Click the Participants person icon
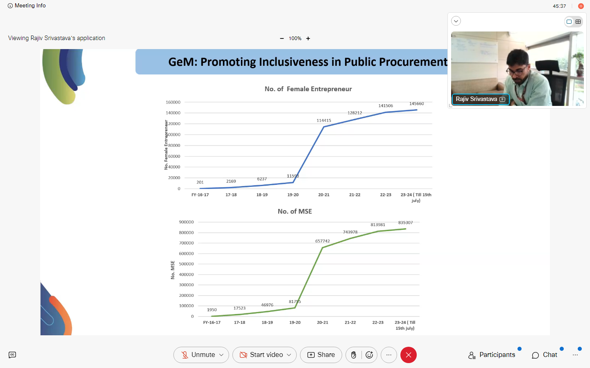The image size is (590, 368). [472, 355]
